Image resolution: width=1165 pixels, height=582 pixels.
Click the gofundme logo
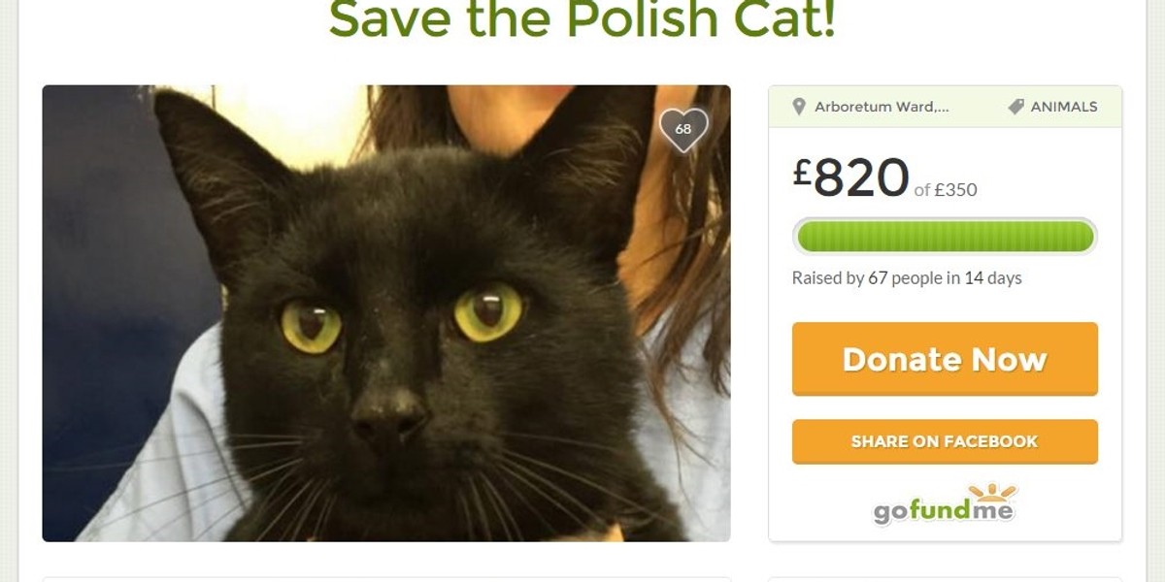click(944, 503)
